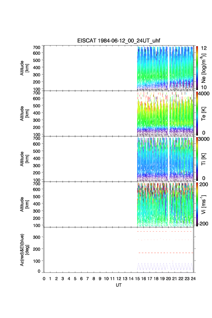Click the 0 tick on the UT axis
Screen dimensions: 212x318
[44, 279]
